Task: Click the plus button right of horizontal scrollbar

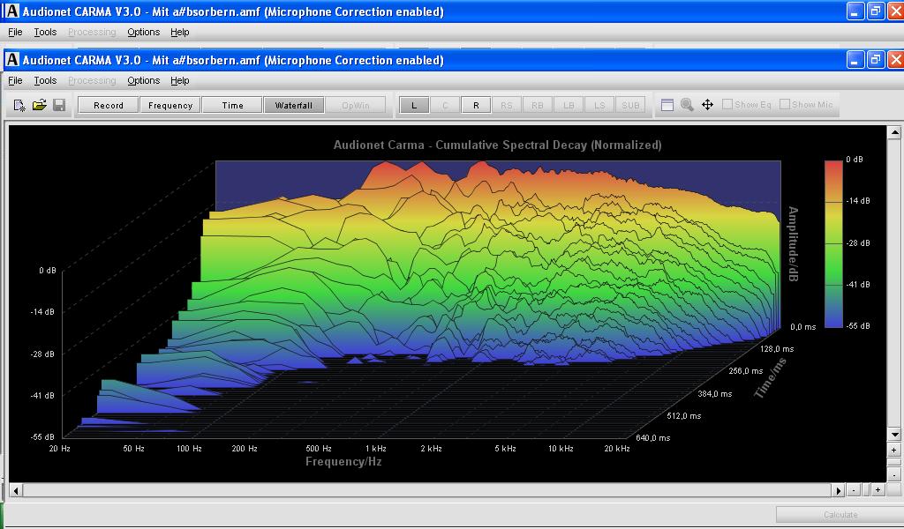Action: coord(878,490)
